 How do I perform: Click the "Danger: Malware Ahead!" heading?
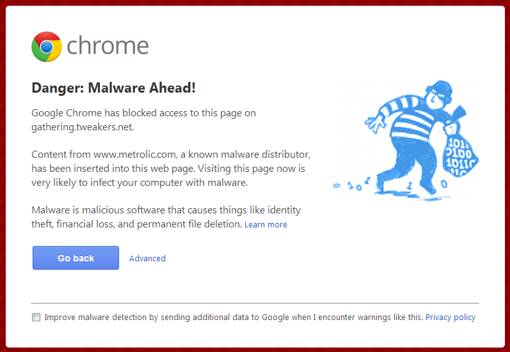pos(114,88)
